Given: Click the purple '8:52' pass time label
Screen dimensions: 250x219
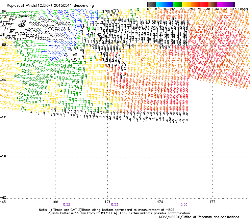Looking at the screenshot, I should [67, 205].
